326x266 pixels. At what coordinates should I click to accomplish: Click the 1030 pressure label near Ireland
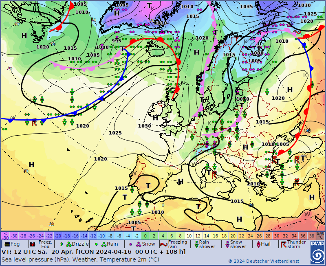pyautogui.click(x=144, y=126)
